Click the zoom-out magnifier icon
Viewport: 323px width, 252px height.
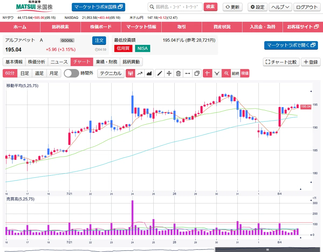pyautogui.click(x=226, y=73)
